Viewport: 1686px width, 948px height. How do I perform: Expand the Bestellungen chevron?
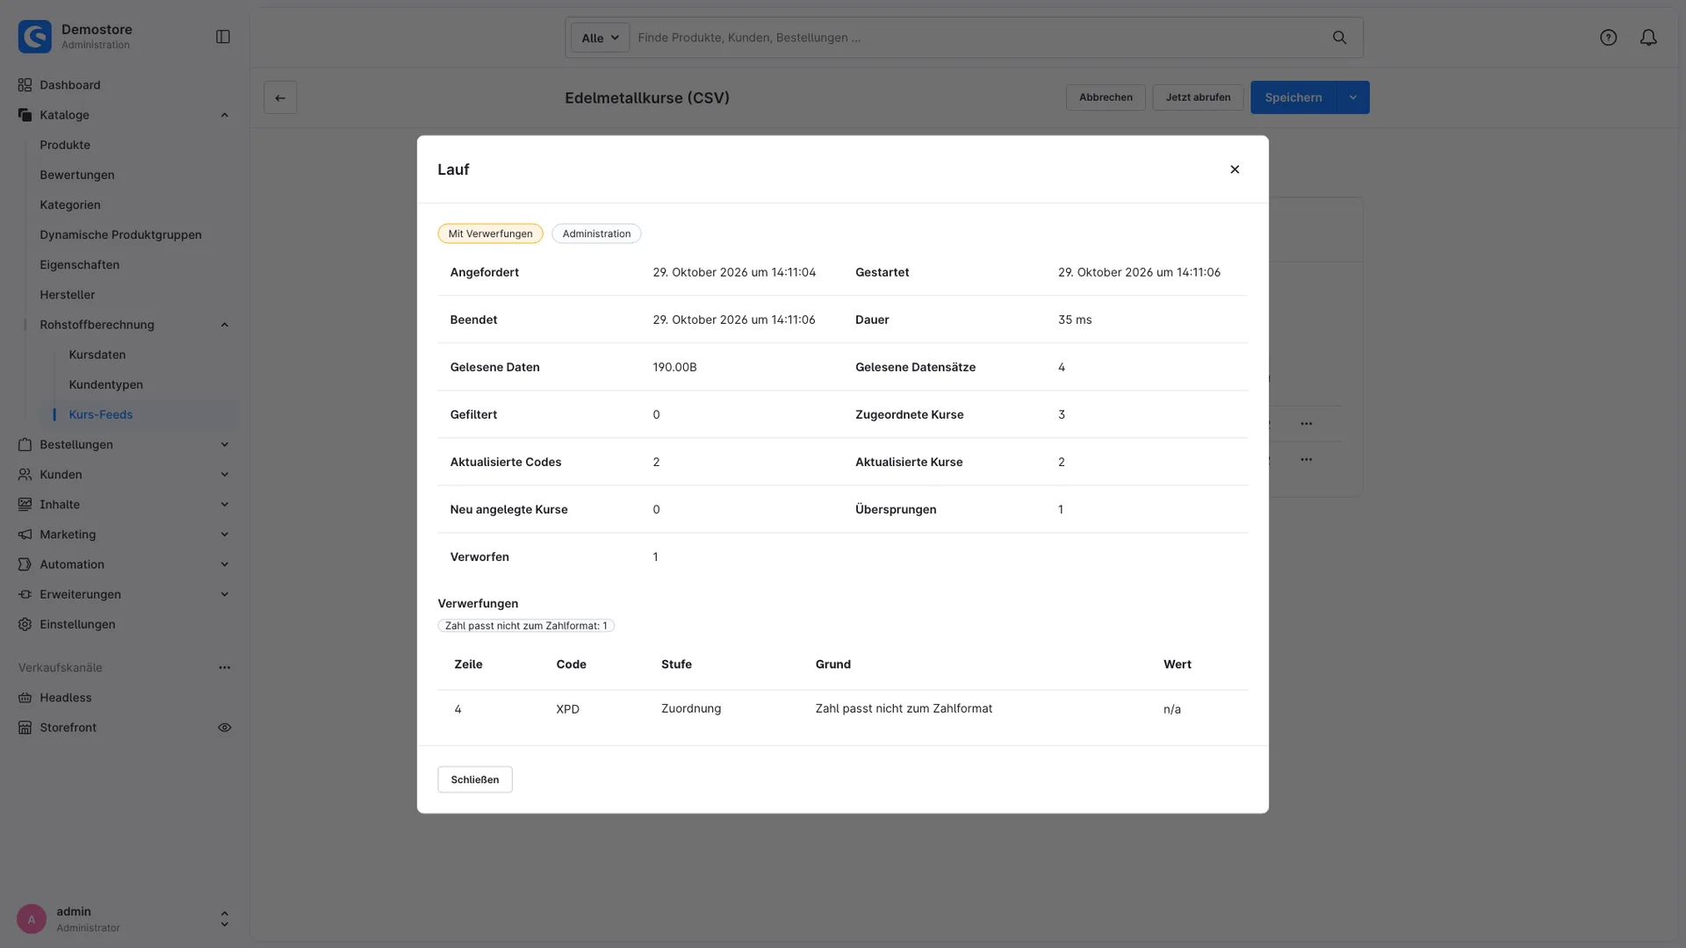(x=225, y=444)
